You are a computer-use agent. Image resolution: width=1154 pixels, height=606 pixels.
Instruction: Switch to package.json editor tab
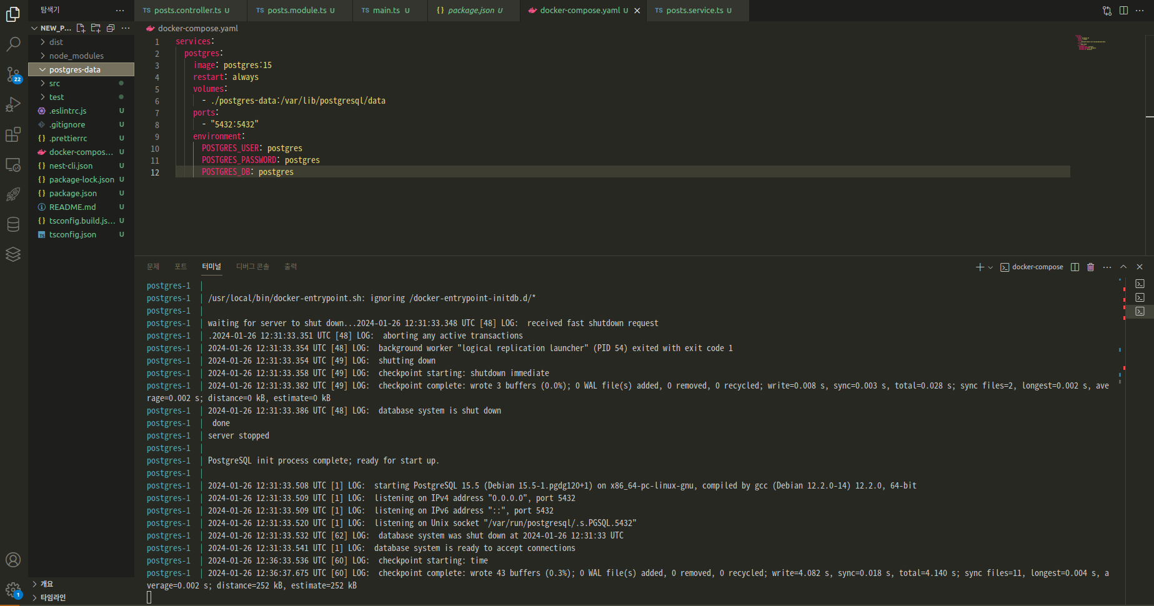pos(474,10)
